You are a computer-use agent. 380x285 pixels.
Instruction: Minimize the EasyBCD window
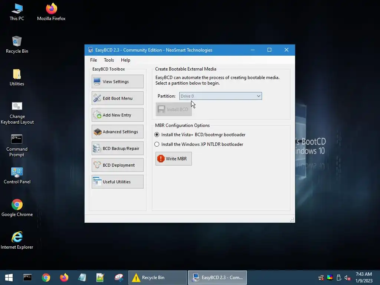pyautogui.click(x=252, y=50)
